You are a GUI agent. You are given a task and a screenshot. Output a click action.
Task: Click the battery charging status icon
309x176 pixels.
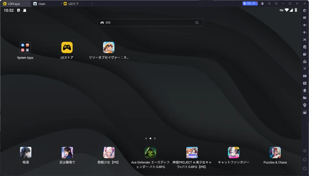[x=296, y=10]
